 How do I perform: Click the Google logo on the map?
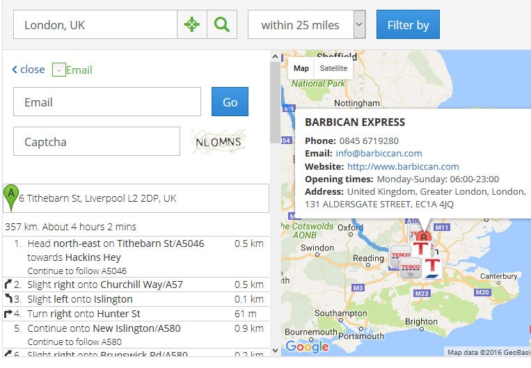click(307, 346)
